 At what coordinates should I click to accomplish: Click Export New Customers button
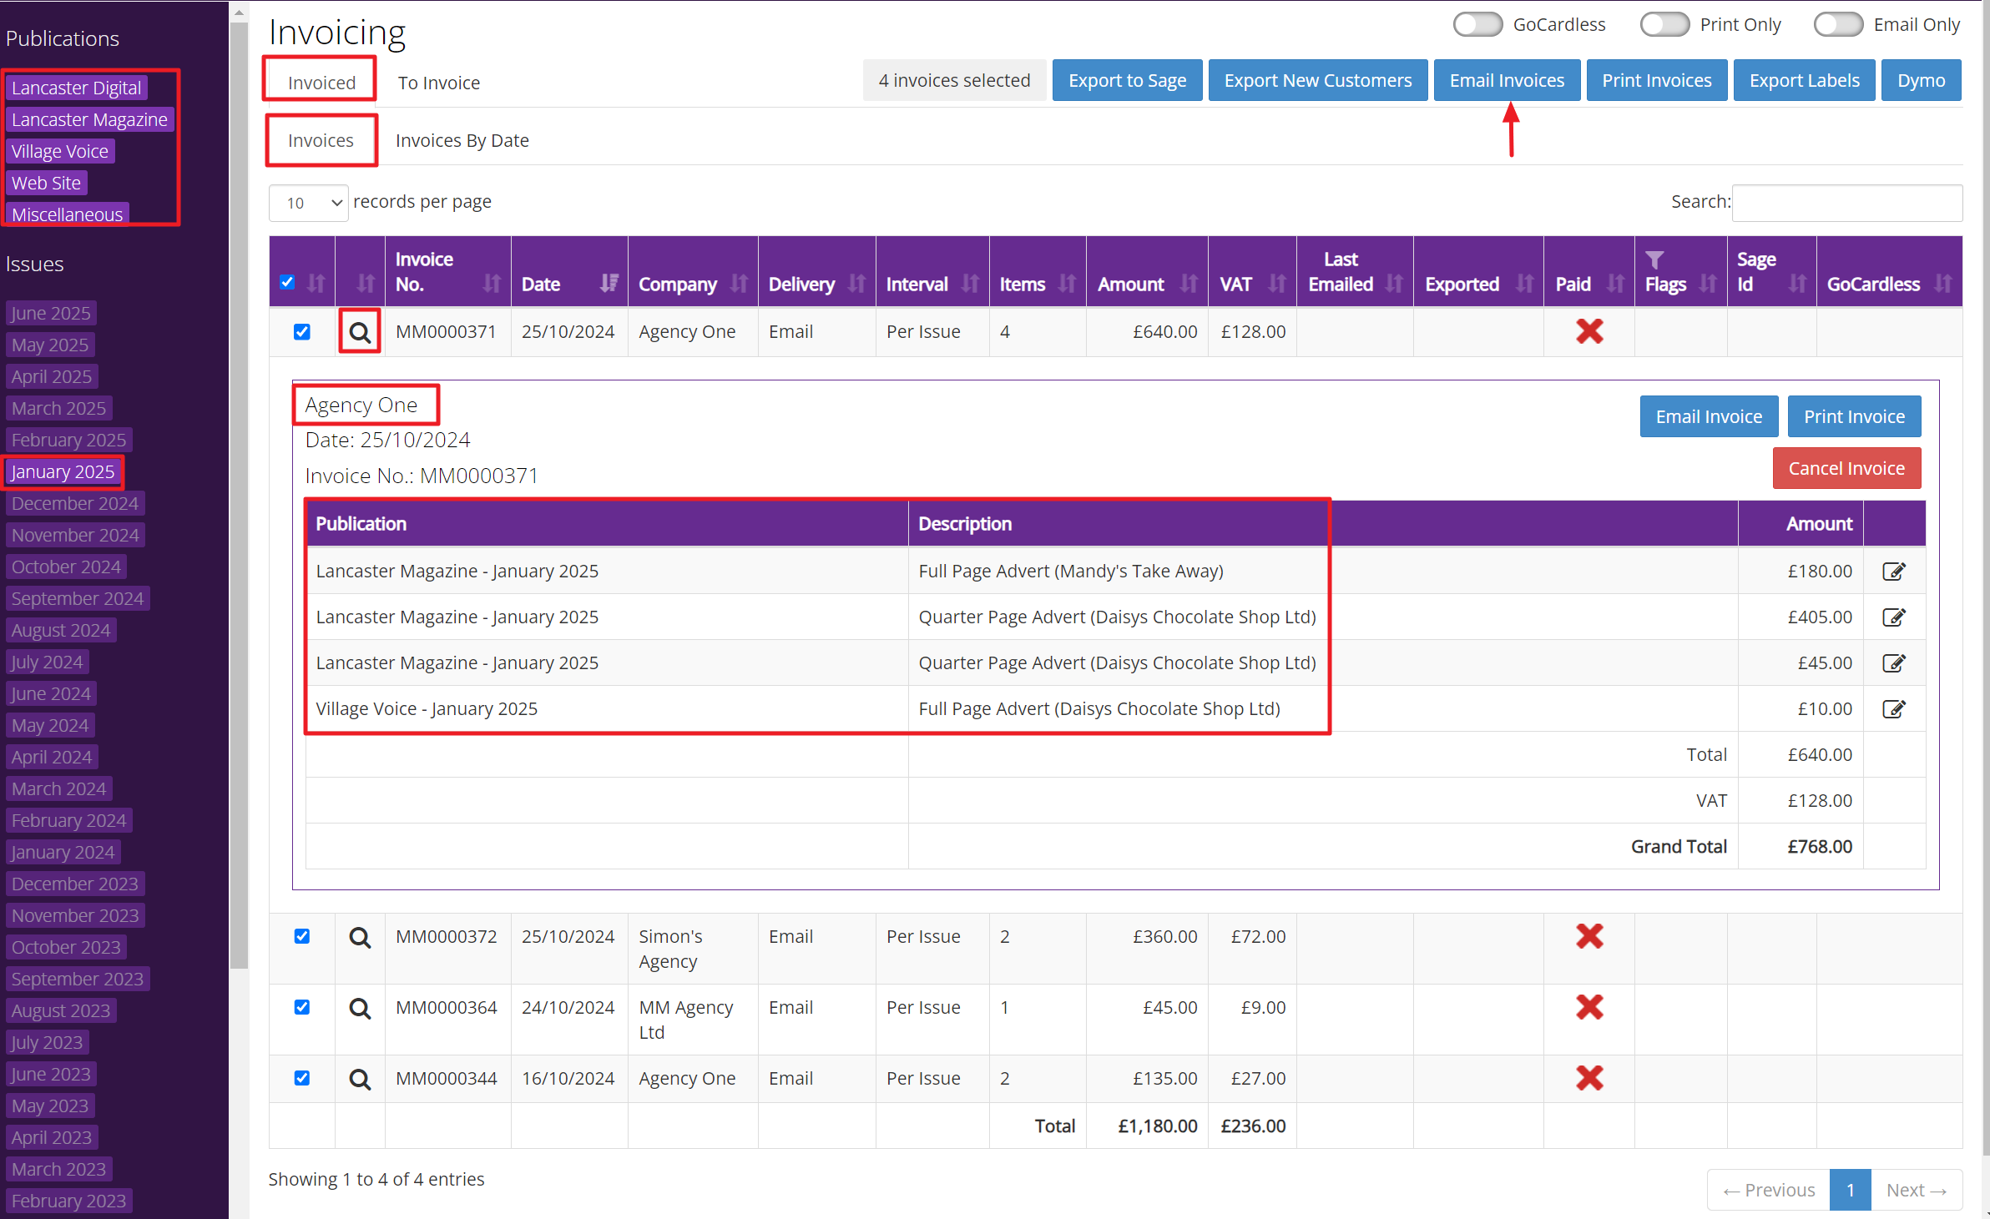pyautogui.click(x=1318, y=80)
